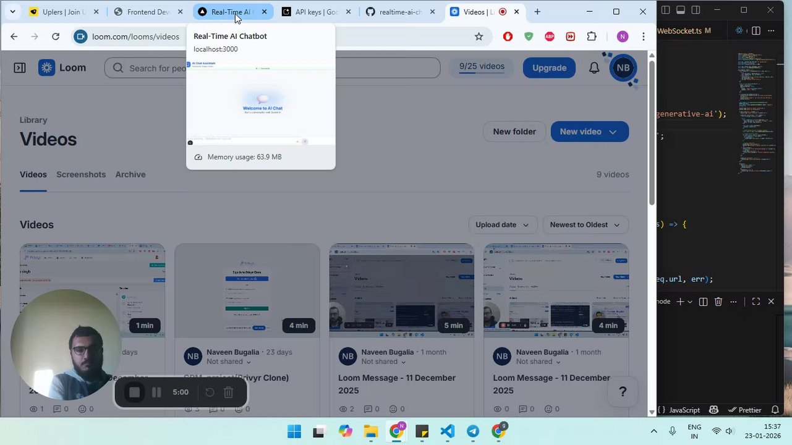Add a new terminal in VS Code
The image size is (792, 445).
[x=680, y=302]
